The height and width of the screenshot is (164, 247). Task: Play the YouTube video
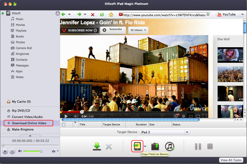point(66,116)
